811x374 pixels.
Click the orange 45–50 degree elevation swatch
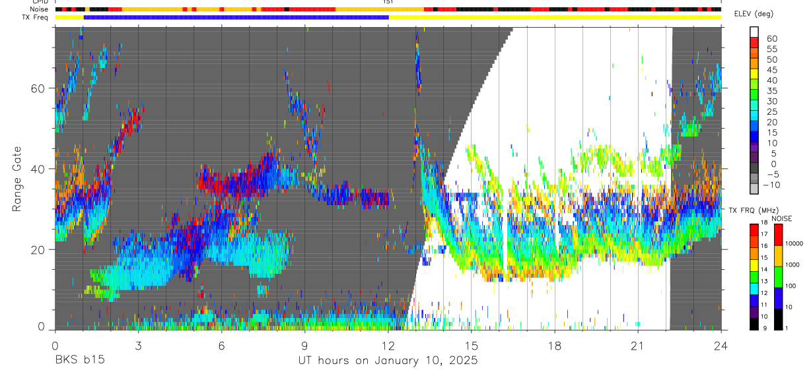(754, 64)
